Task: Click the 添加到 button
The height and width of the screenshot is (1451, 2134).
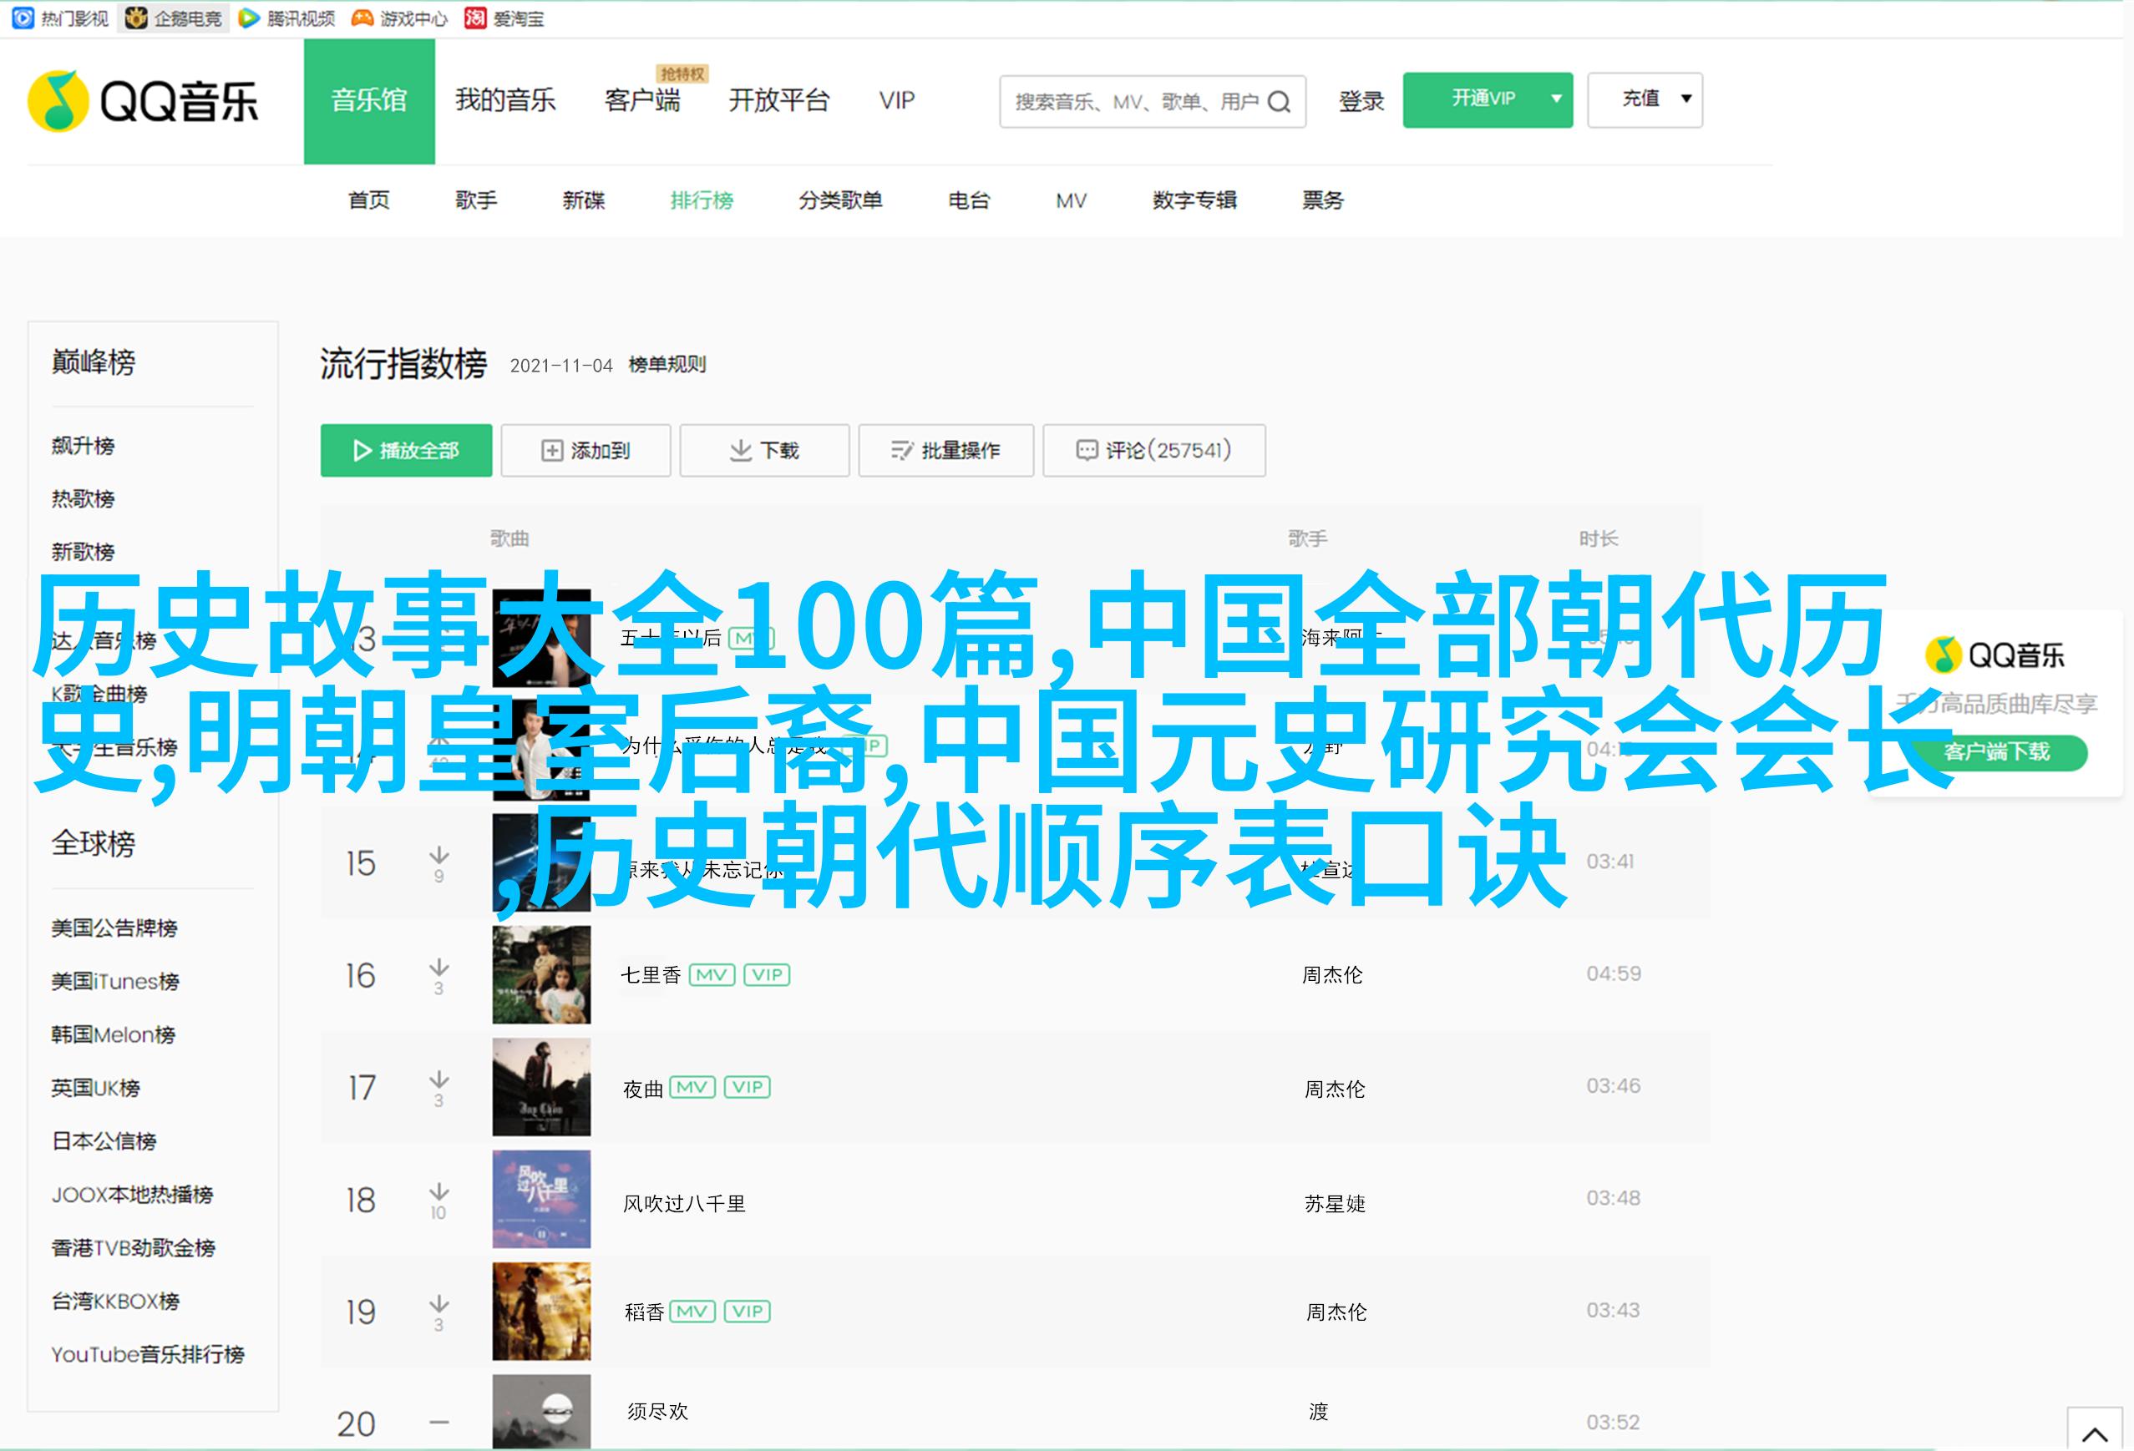Action: (585, 450)
